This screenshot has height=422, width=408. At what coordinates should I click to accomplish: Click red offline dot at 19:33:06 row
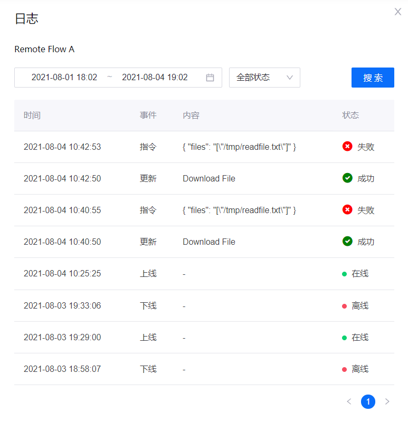pos(345,306)
